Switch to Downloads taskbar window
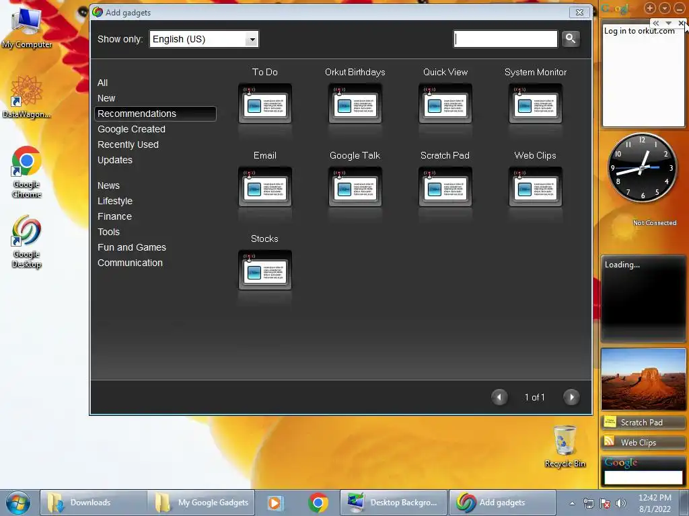The height and width of the screenshot is (516, 689). pos(94,503)
